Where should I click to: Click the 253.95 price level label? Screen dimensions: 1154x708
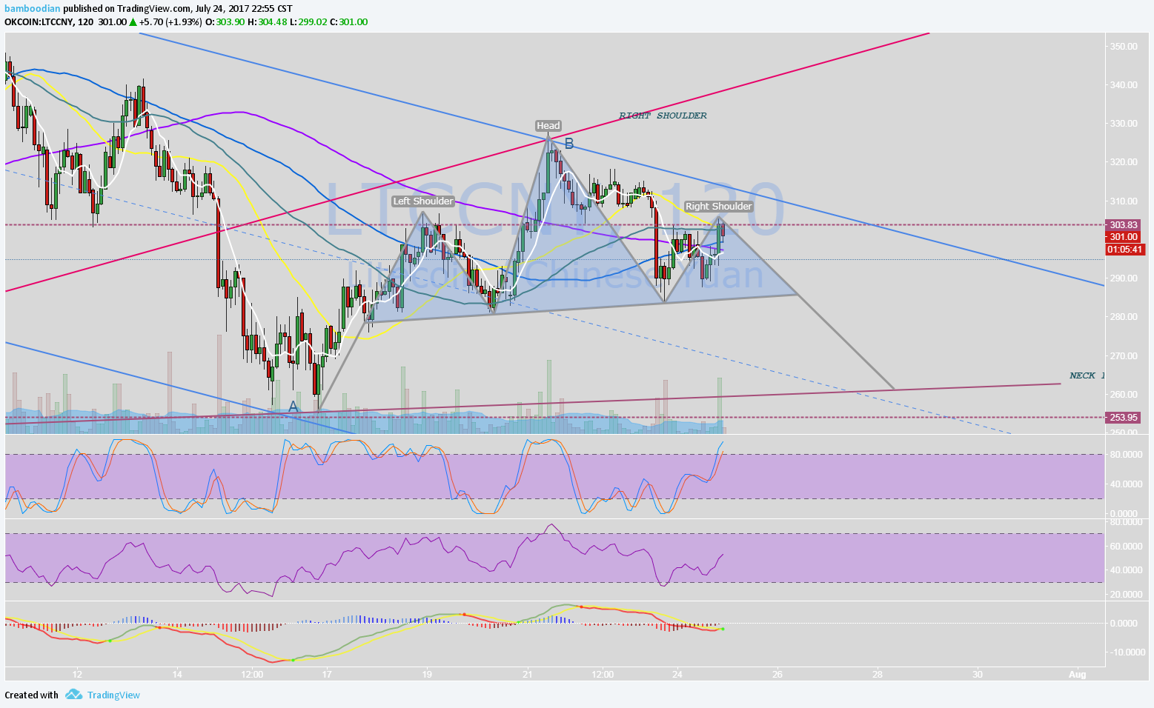point(1124,418)
